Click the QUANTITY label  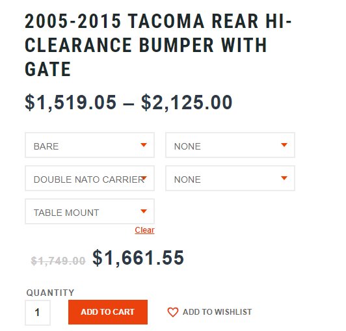50,293
